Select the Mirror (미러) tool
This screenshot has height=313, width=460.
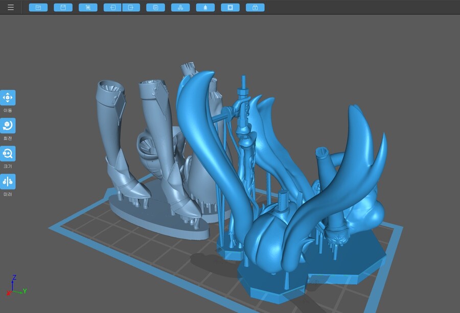[x=8, y=181]
